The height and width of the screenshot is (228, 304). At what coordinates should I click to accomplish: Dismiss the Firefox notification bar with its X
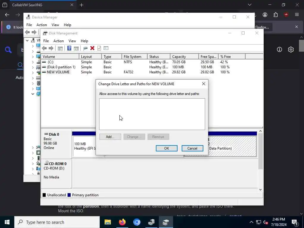click(297, 27)
